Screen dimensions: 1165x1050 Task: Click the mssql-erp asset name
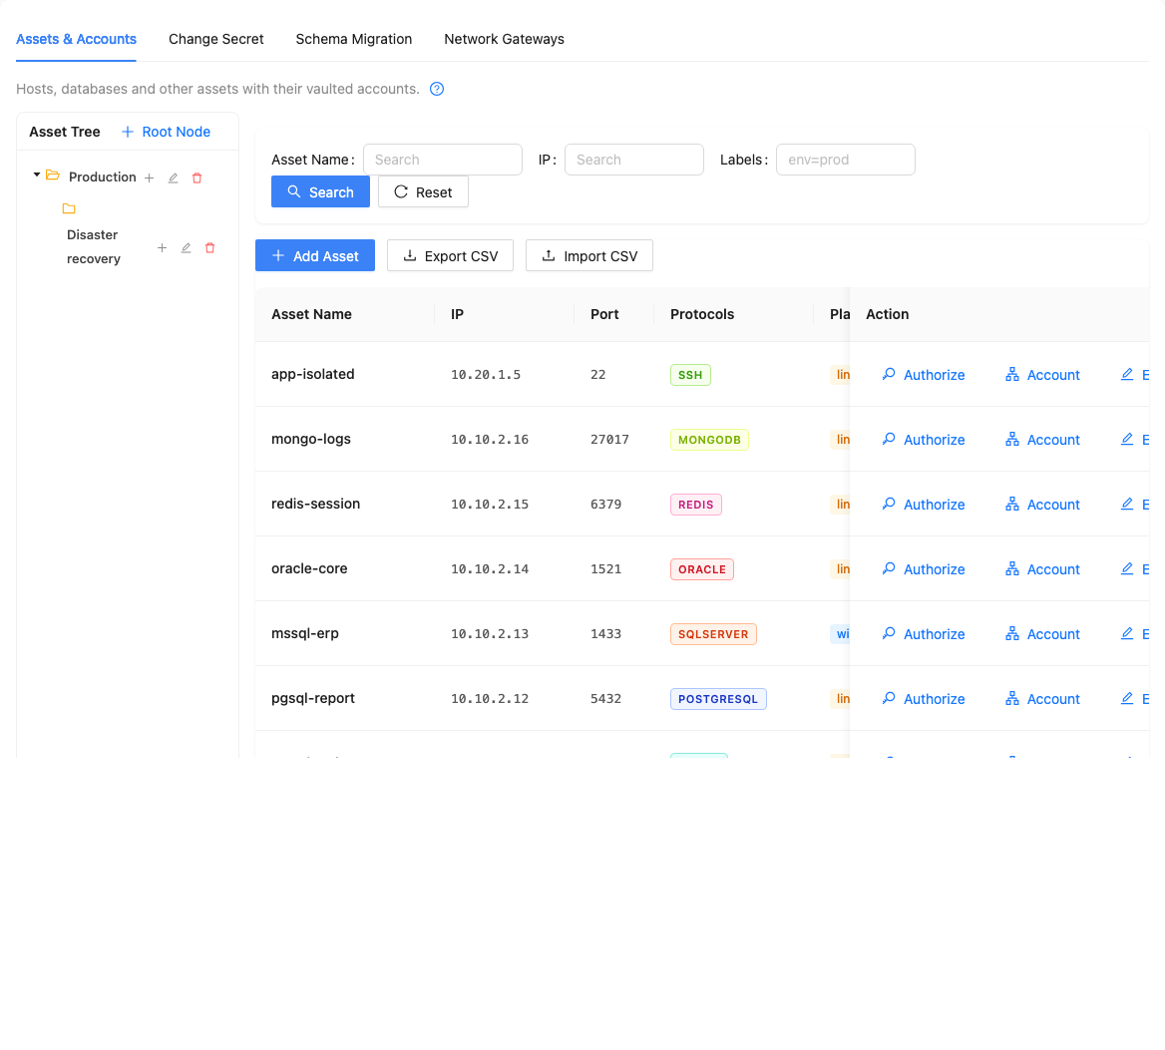pyautogui.click(x=304, y=633)
